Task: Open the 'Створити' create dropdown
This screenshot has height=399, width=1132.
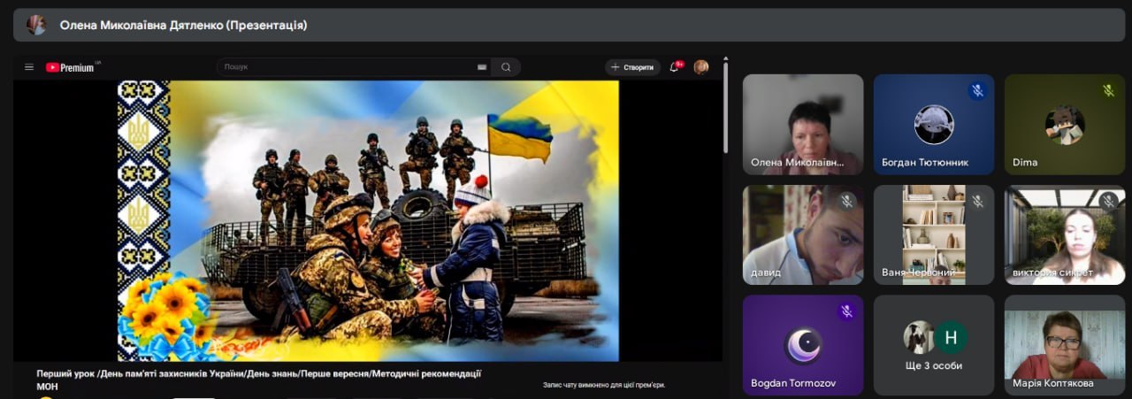Action: point(632,67)
